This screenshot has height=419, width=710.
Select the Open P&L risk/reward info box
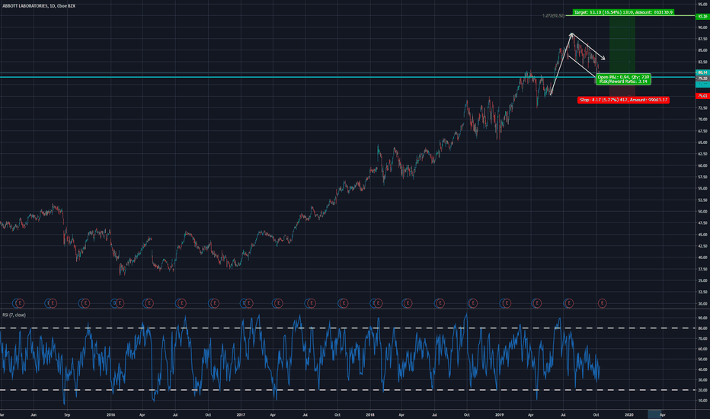tap(623, 79)
